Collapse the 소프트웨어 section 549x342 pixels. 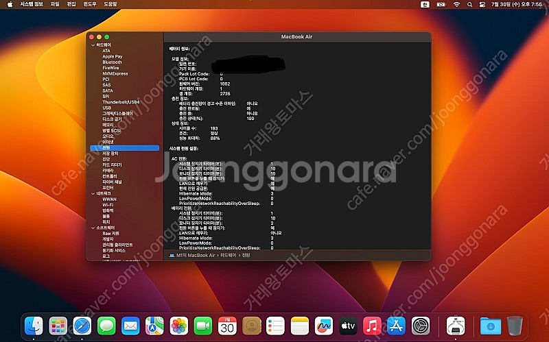click(x=93, y=228)
